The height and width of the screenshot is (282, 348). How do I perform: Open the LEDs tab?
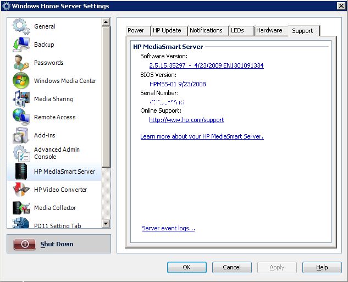(x=241, y=30)
